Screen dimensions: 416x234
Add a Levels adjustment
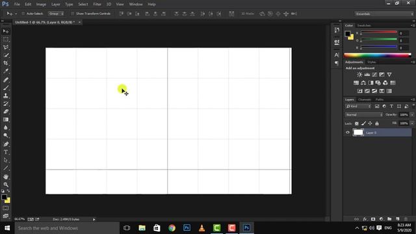(x=367, y=75)
